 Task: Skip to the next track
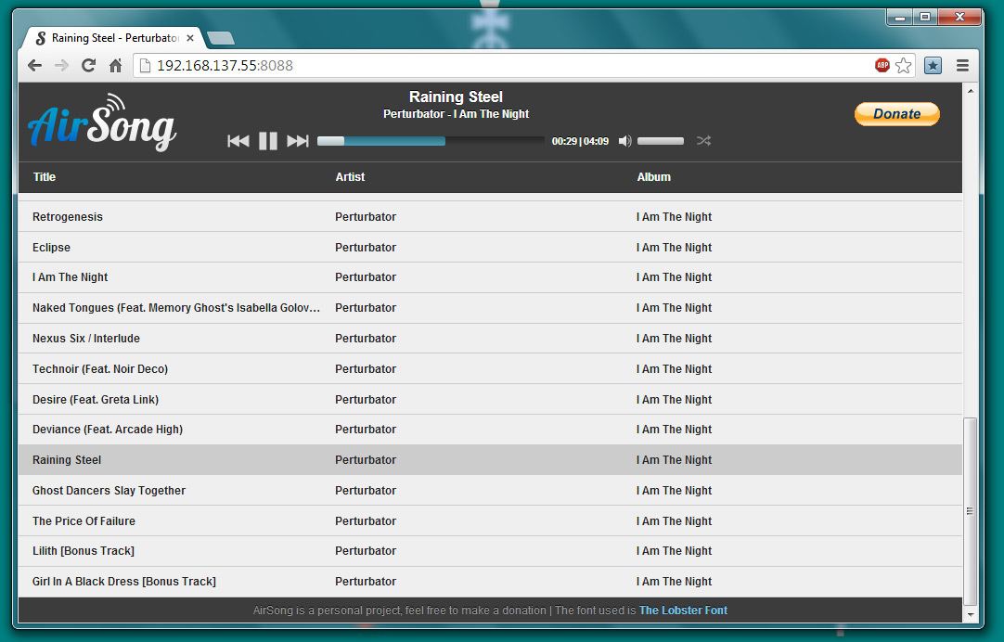point(298,141)
